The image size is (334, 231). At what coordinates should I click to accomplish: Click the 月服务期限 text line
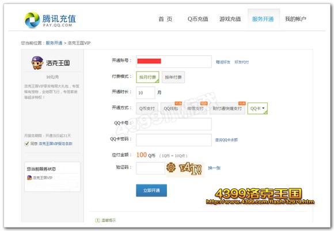pos(47,135)
